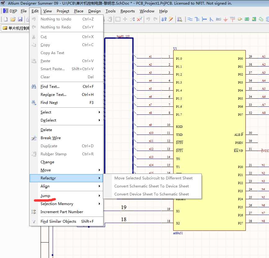Select the Place Wire tool

[190, 19]
